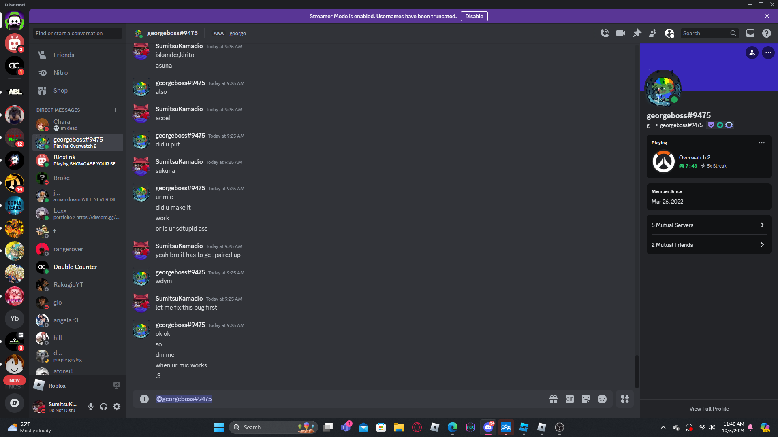Open the emoji picker
The image size is (778, 437).
tap(602, 399)
